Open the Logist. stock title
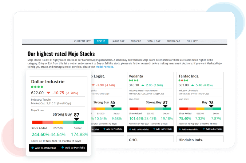Image resolution: width=246 pixels, height=163 pixels. click(98, 76)
